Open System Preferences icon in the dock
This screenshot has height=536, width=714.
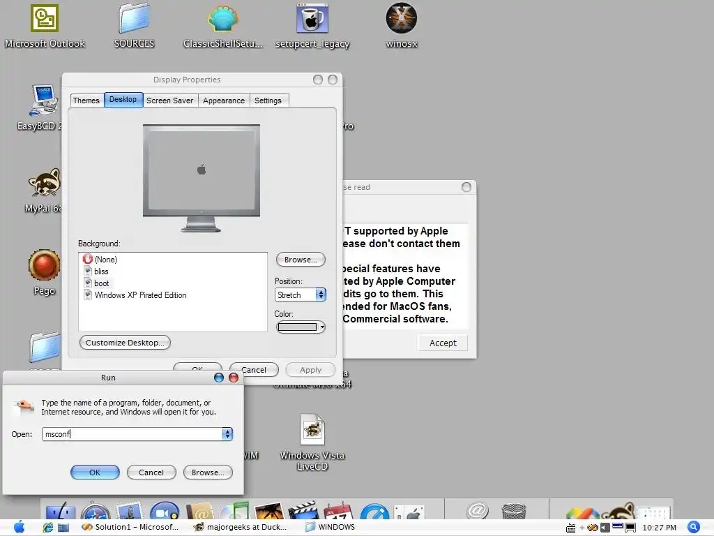coord(409,512)
